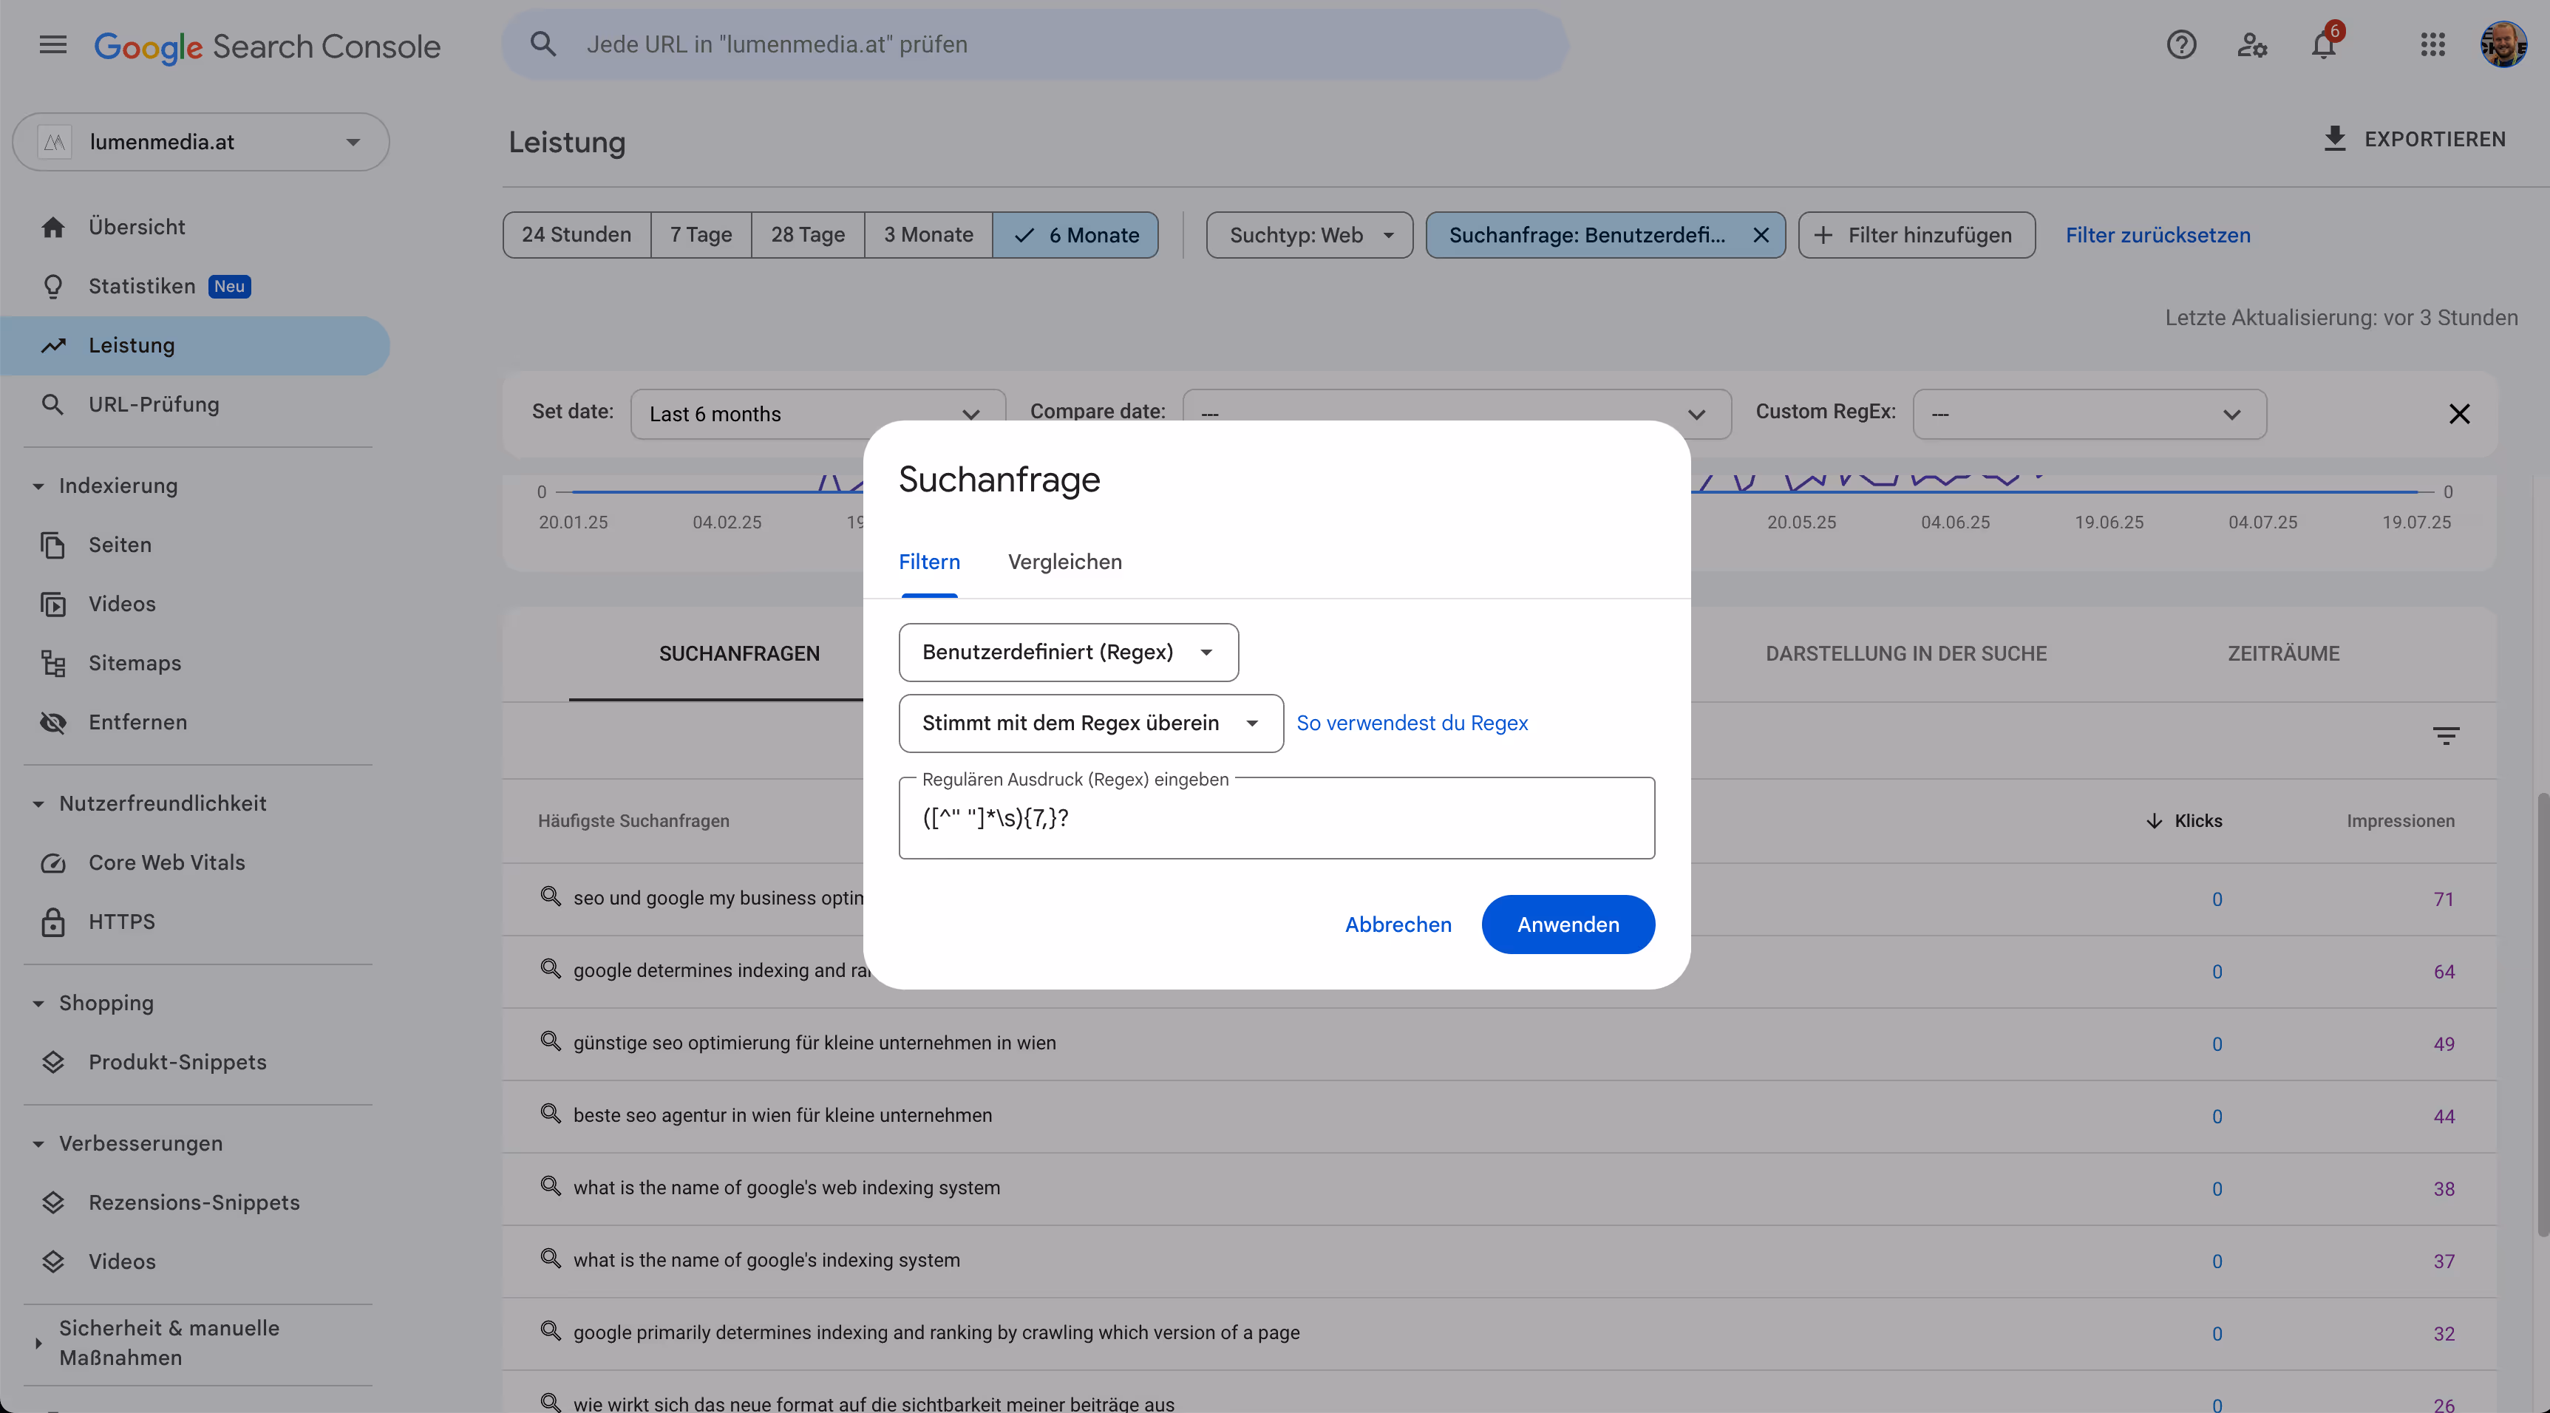Image resolution: width=2550 pixels, height=1413 pixels.
Task: Open the hamburger main menu
Action: (x=52, y=44)
